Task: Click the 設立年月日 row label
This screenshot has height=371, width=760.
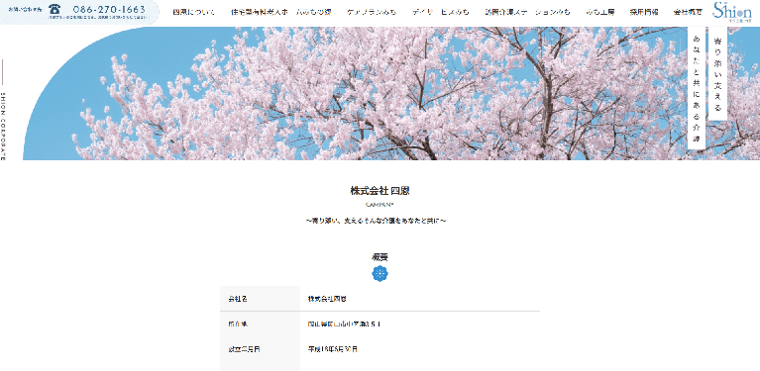Action: (244, 349)
